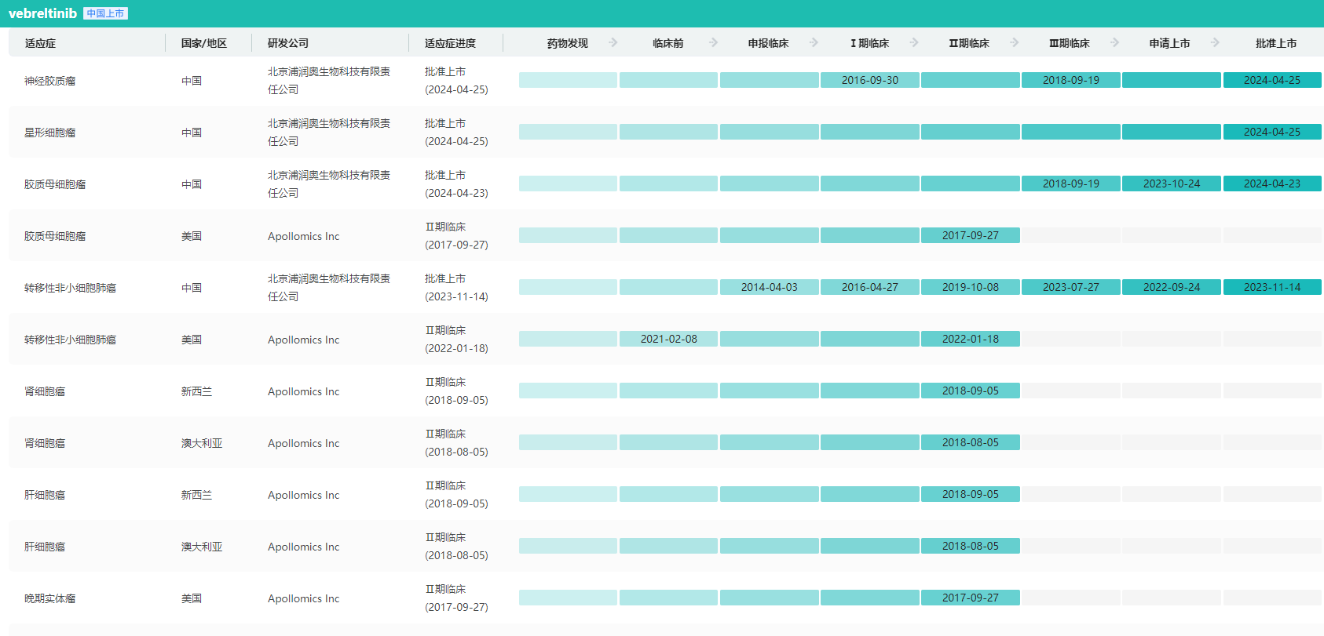The image size is (1324, 636).
Task: Click the arrow icon after 临床前 header
Action: 713,42
